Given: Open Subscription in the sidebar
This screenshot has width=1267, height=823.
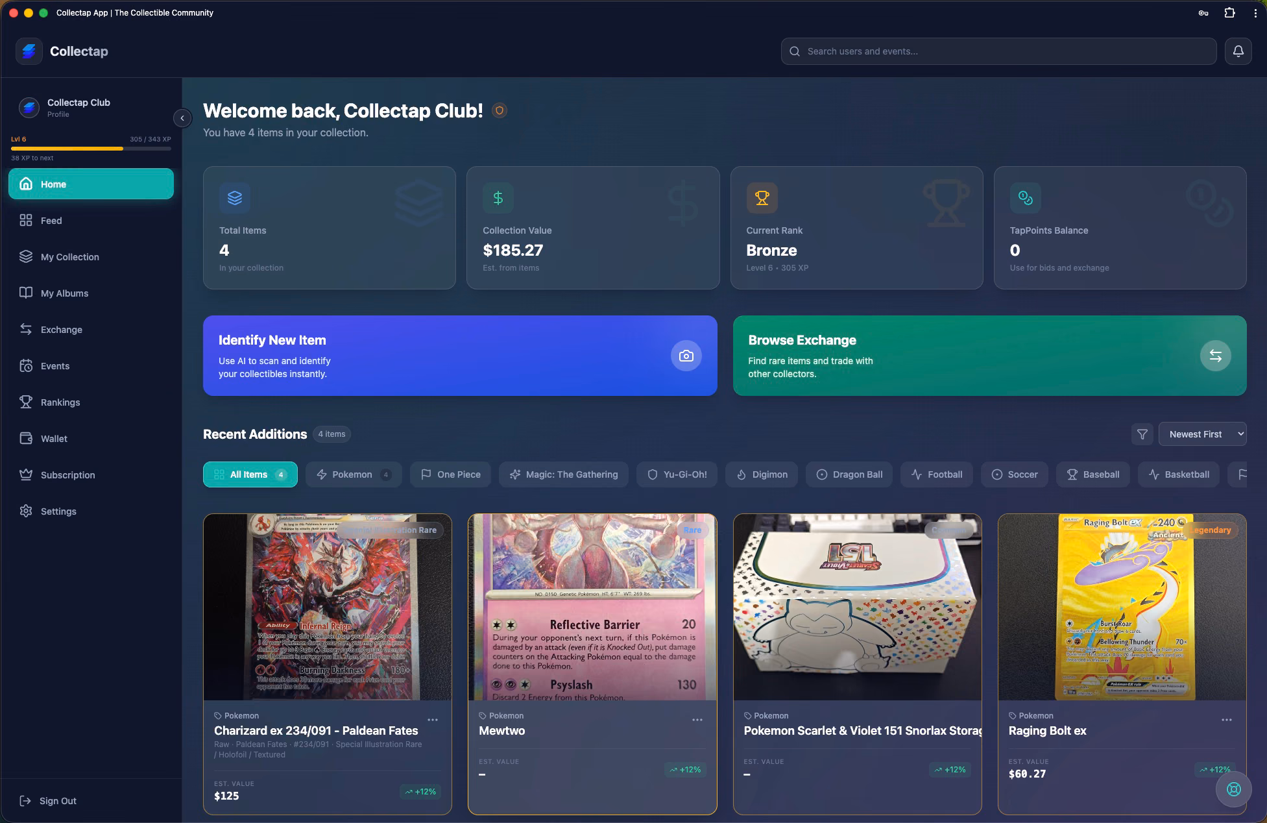Looking at the screenshot, I should [91, 475].
